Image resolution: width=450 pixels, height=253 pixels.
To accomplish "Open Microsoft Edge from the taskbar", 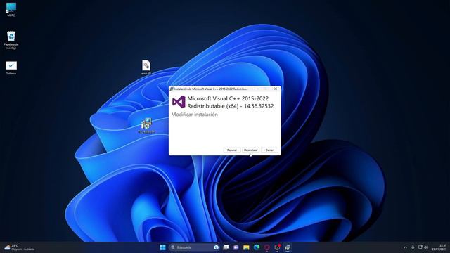I will [257, 247].
